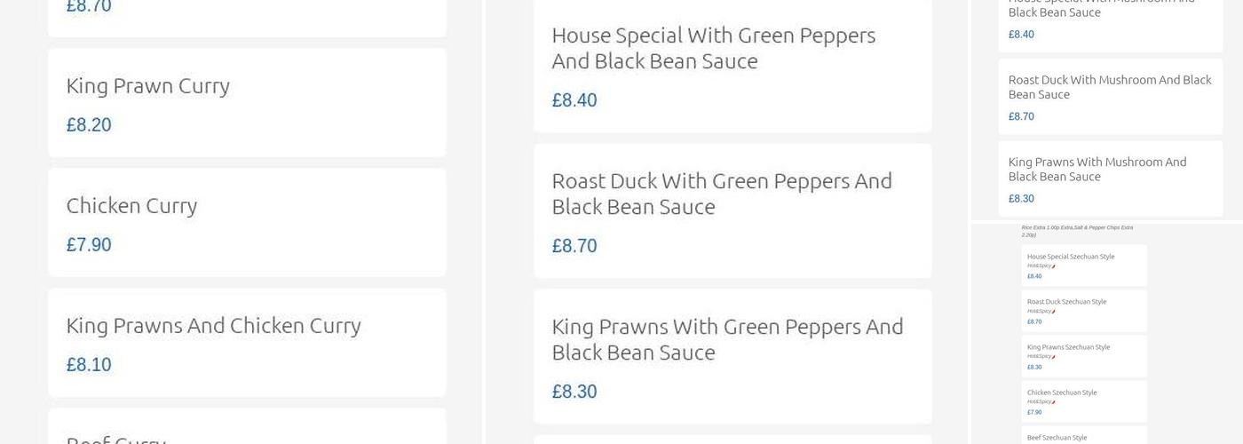Open Chicken Szechuan Style card
Screen dimensions: 1243x444
(x=1083, y=401)
